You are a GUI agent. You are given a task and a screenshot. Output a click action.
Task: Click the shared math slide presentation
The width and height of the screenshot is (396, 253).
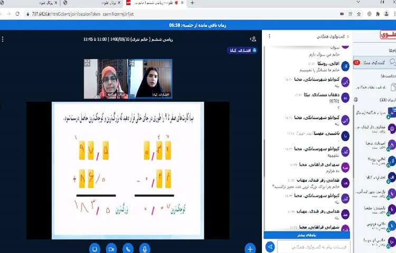point(128,170)
